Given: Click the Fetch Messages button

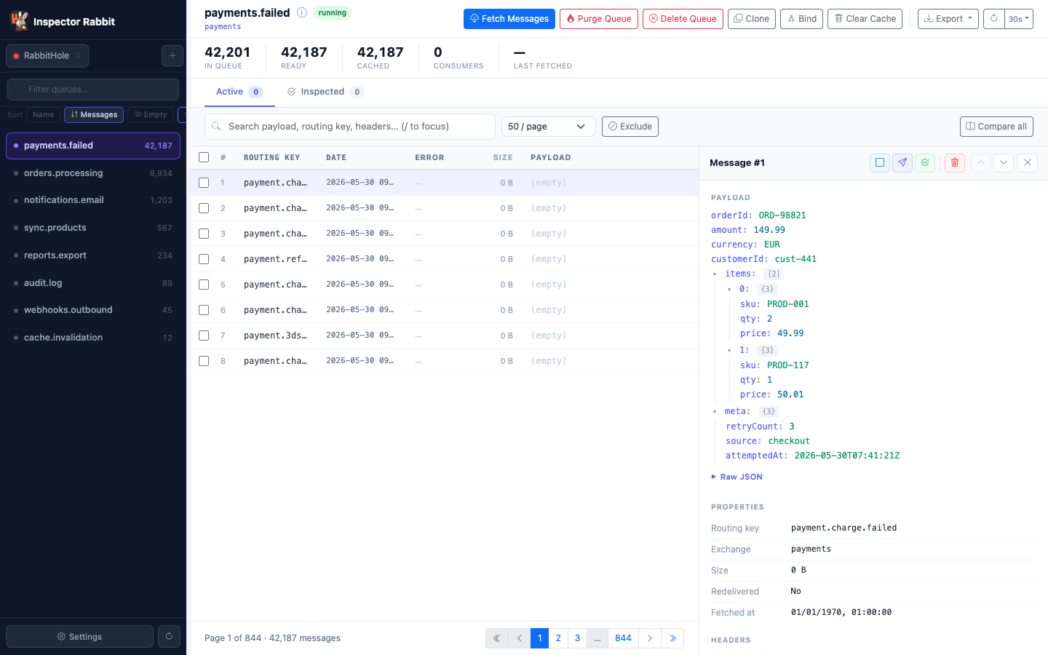Looking at the screenshot, I should click(x=509, y=19).
